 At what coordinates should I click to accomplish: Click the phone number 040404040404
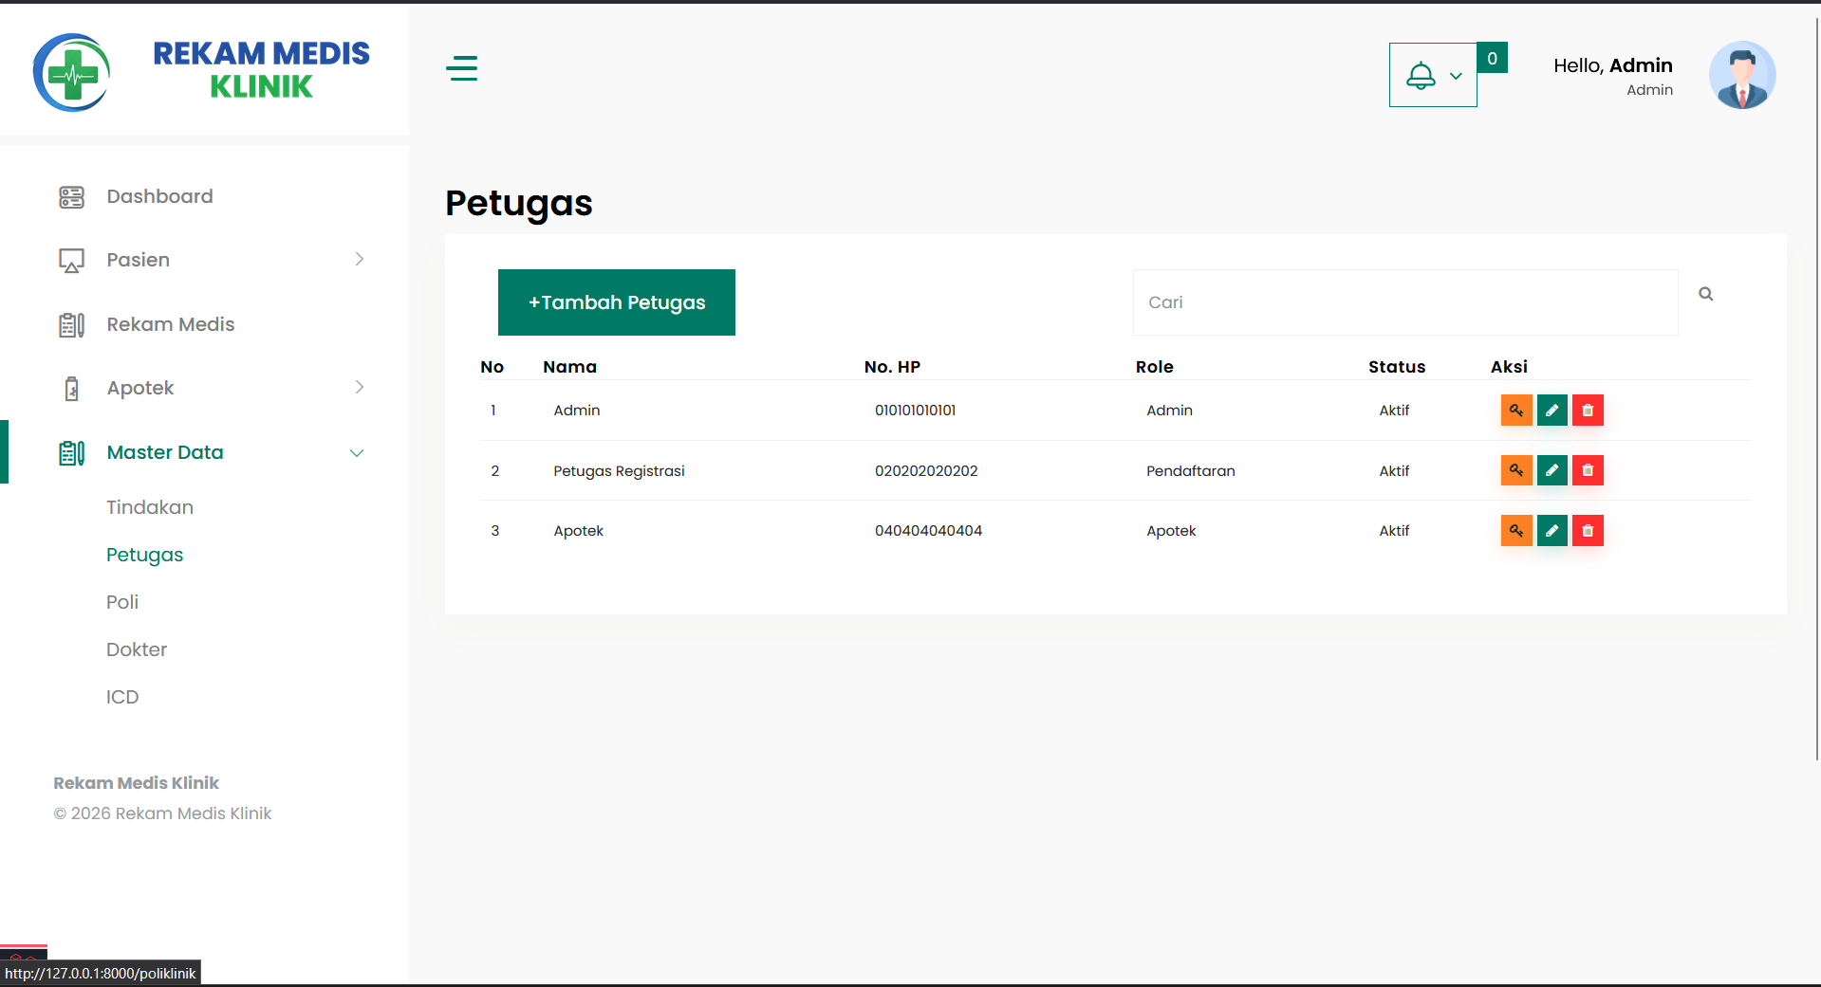pyautogui.click(x=928, y=531)
